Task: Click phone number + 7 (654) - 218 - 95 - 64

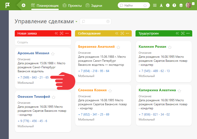Action: pos(94,71)
